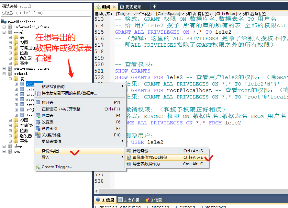Click the new query tab plus icon
Viewport: 288px width, 208px height.
[x=154, y=7]
